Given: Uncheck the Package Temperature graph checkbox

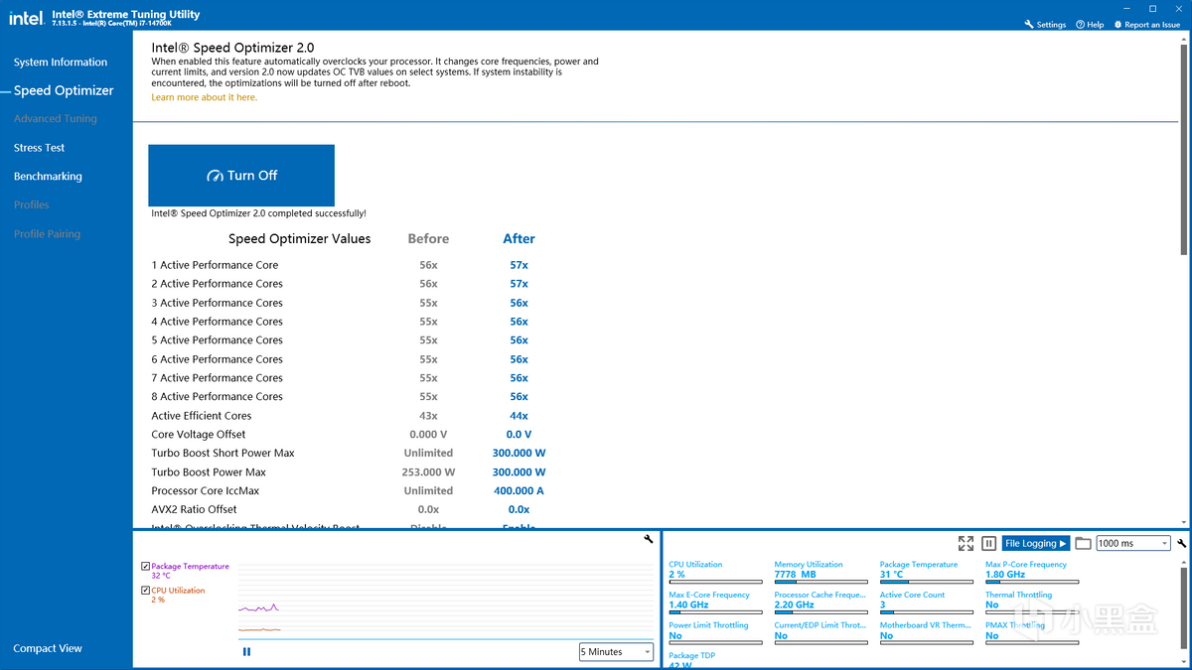Looking at the screenshot, I should [146, 566].
